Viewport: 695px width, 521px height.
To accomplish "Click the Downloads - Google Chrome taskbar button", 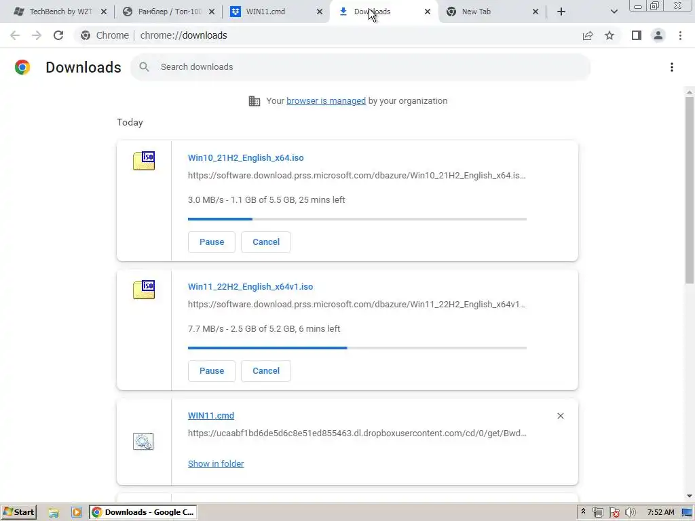I will point(143,512).
